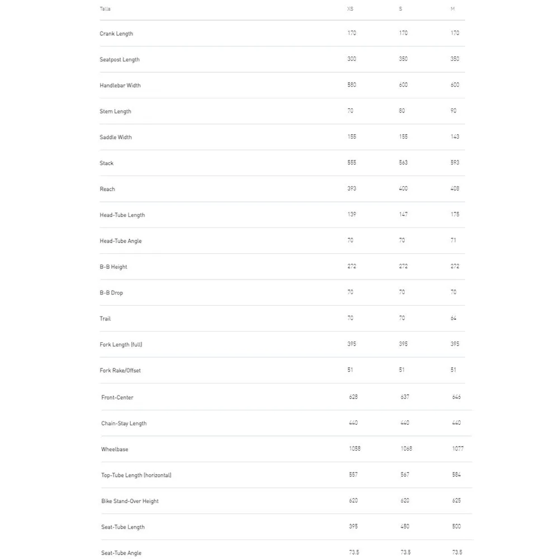Click Head-Tube Length value for M
The height and width of the screenshot is (559, 559).
(455, 214)
